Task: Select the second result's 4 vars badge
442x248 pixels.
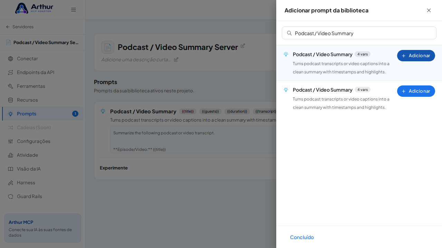Action: point(363,90)
